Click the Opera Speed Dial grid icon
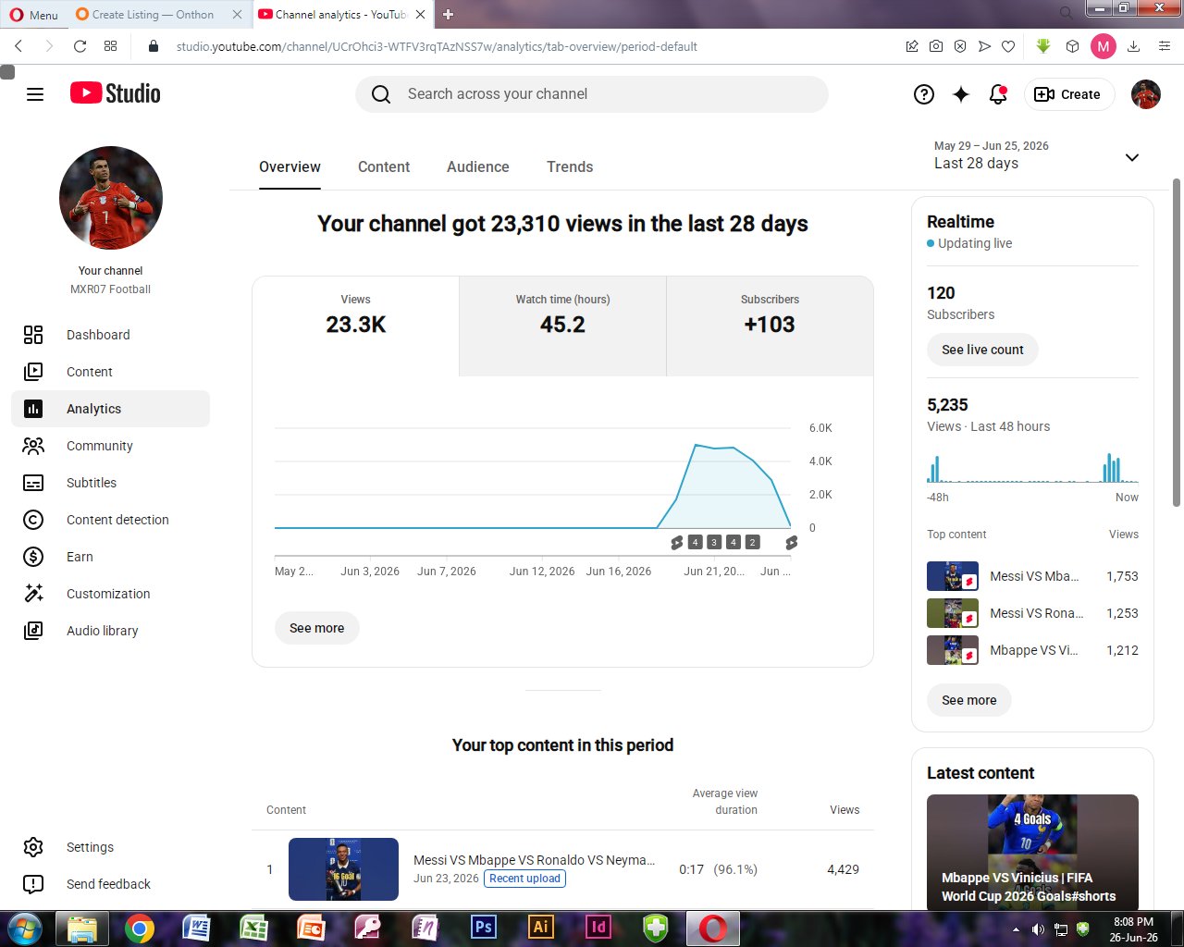The image size is (1184, 947). [x=111, y=46]
